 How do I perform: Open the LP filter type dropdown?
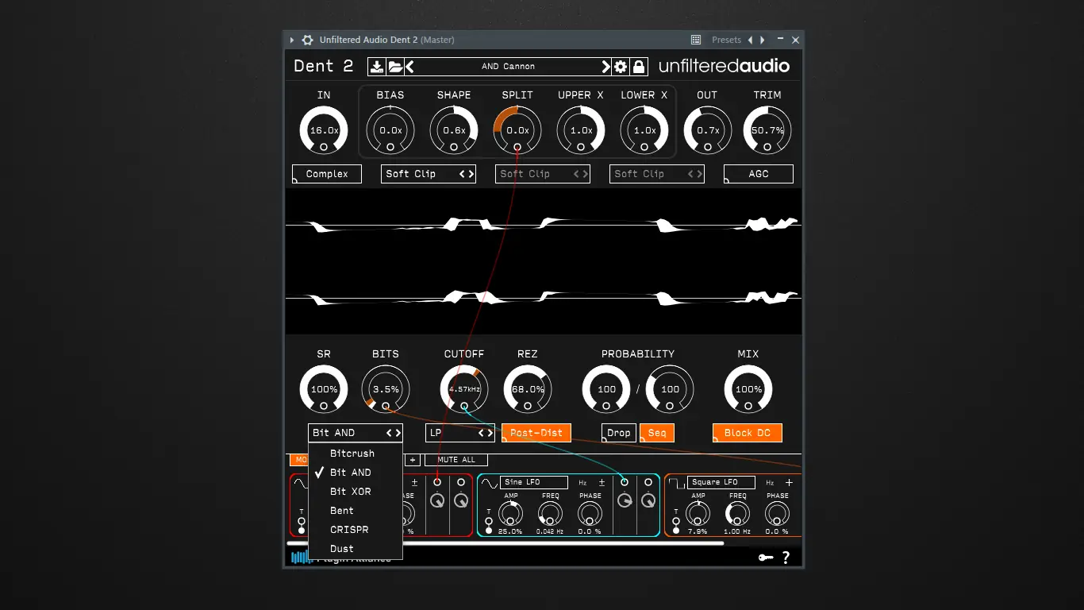[460, 433]
